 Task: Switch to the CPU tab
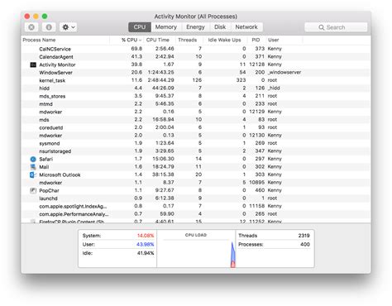[140, 27]
